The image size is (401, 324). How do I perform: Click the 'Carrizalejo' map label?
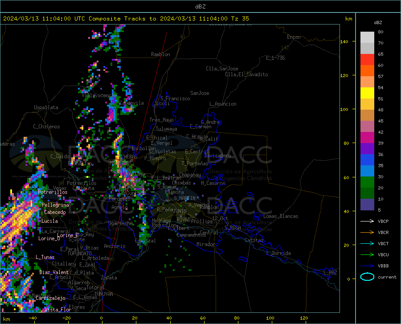click(50, 298)
